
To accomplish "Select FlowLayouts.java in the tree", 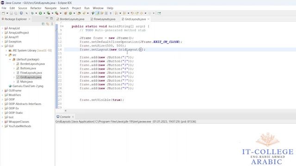I will click(x=31, y=73).
